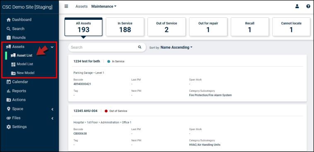
Task: Click the asset Search input field
Action: pos(103,47)
